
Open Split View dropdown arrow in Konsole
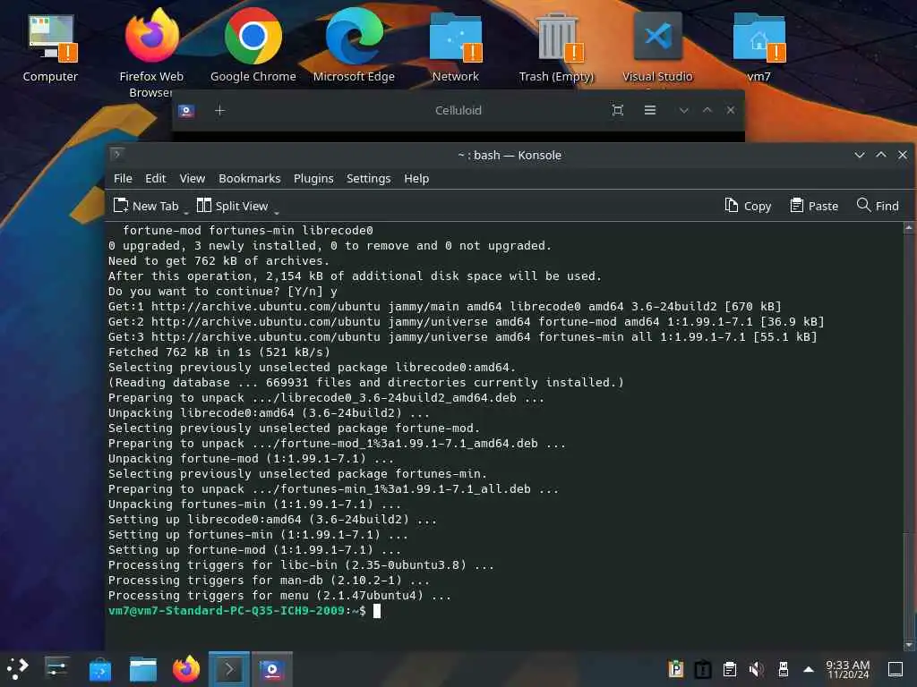pyautogui.click(x=276, y=211)
